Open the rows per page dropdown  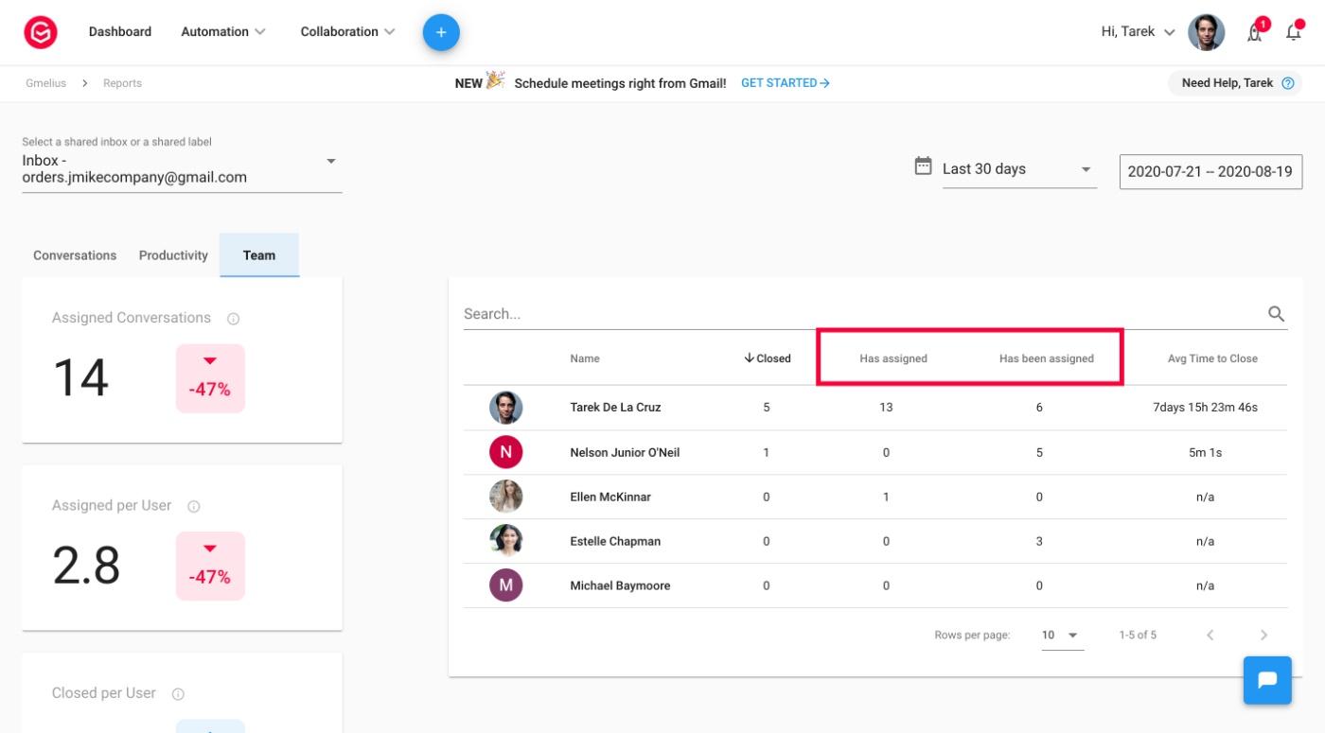(x=1062, y=636)
